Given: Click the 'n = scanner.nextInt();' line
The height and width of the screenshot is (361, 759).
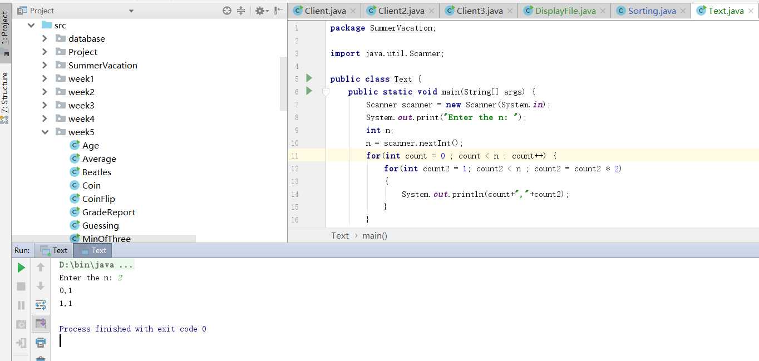Looking at the screenshot, I should point(415,143).
